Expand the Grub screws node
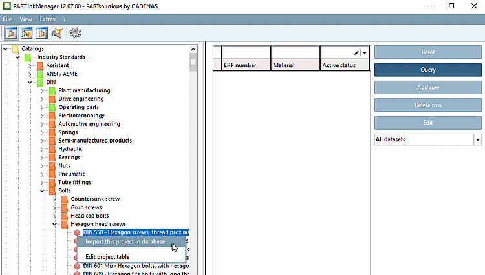Viewport: 485px width, 275px height. (x=54, y=207)
